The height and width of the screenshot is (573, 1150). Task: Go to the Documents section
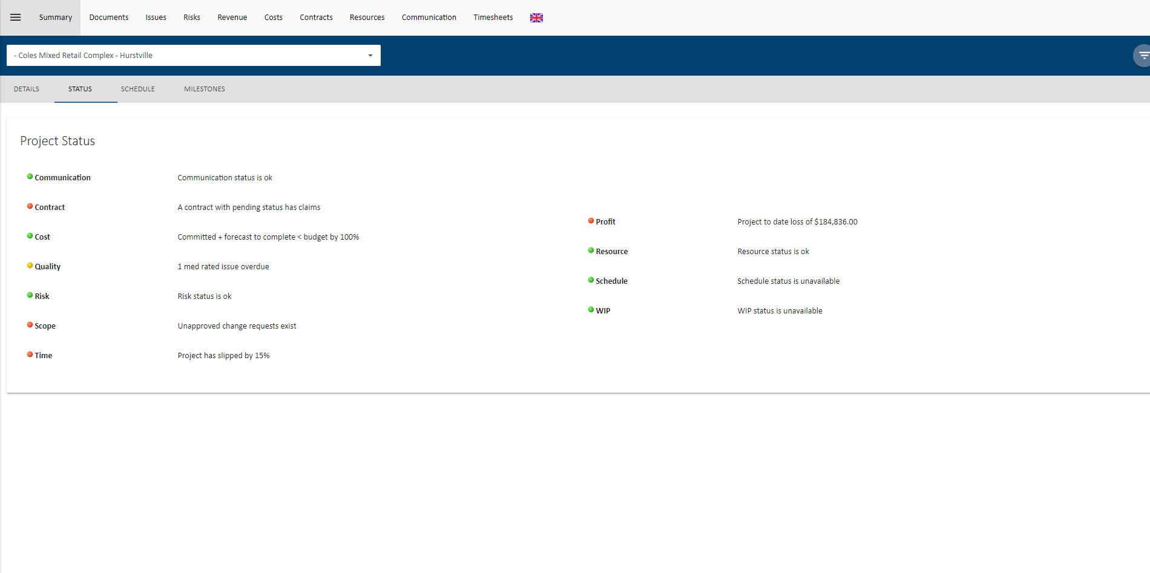coord(109,18)
